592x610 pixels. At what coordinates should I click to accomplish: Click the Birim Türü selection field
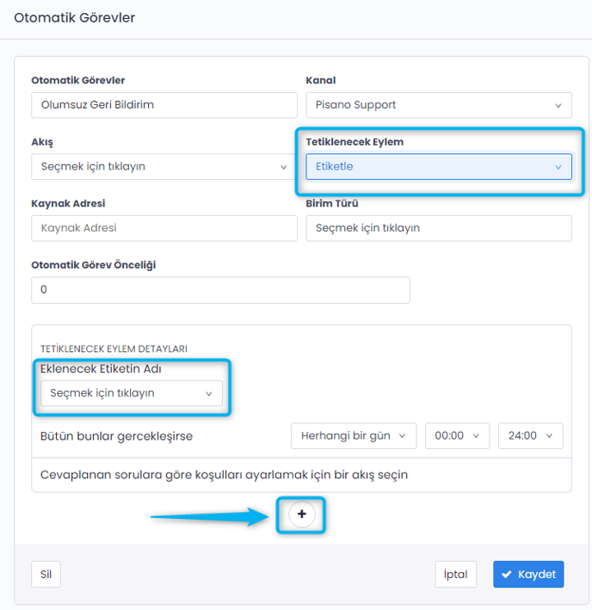pyautogui.click(x=438, y=228)
